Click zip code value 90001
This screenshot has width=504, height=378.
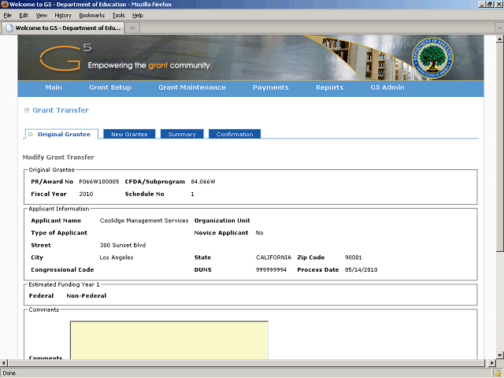tap(354, 258)
